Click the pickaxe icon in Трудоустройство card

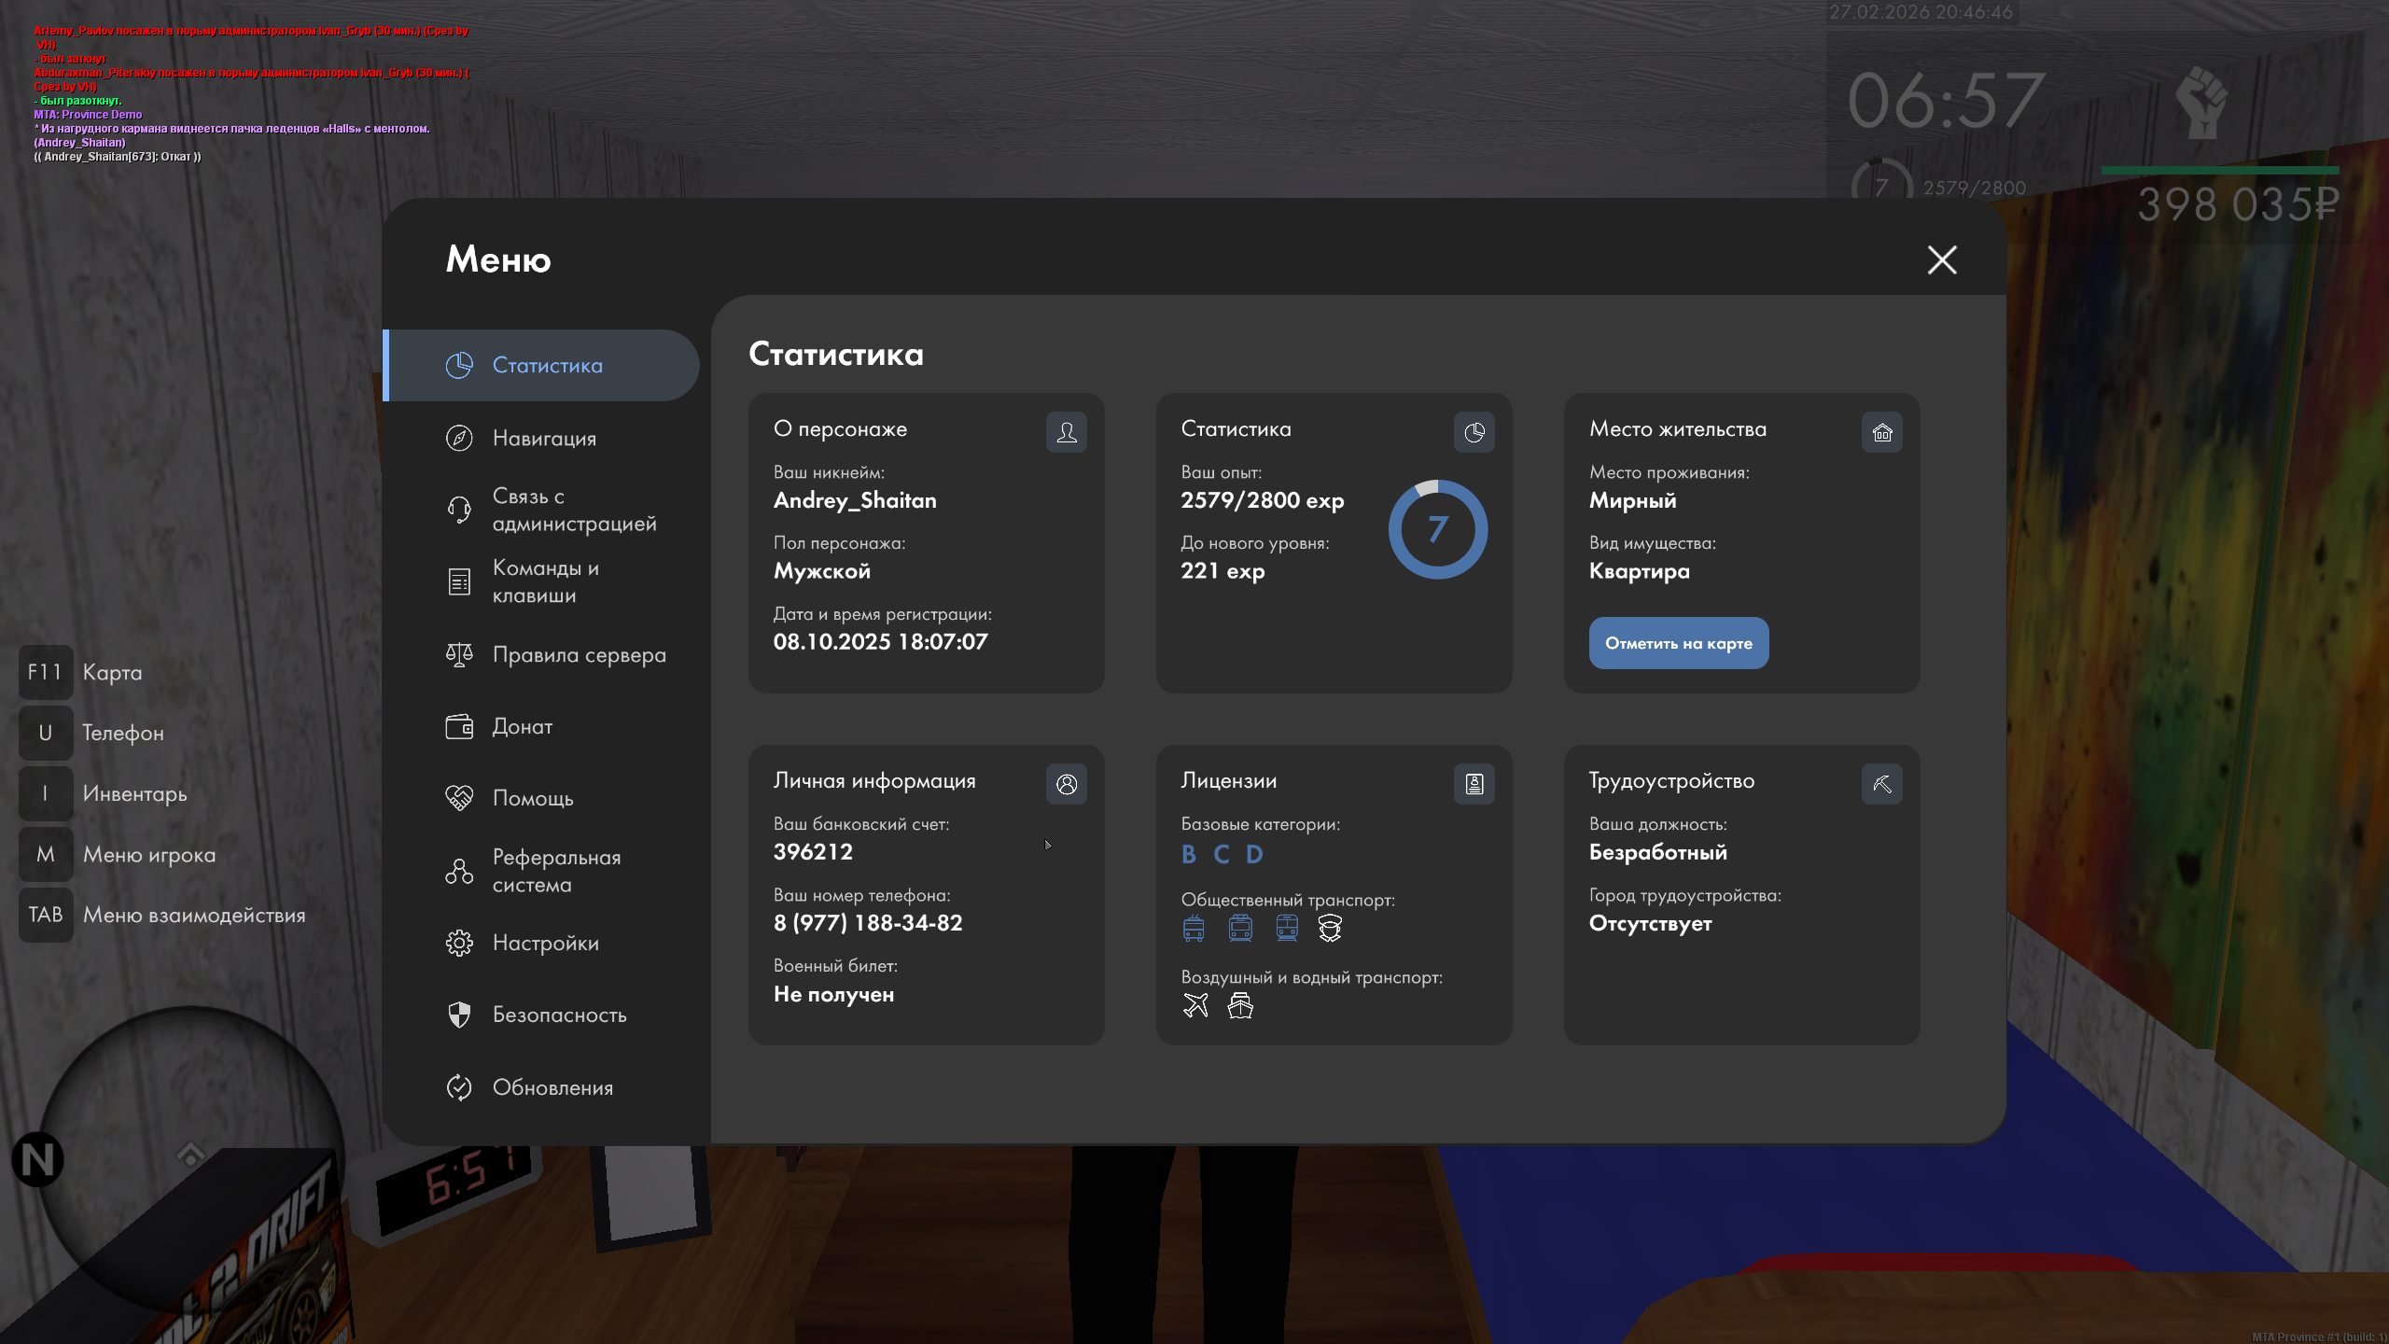(x=1881, y=784)
